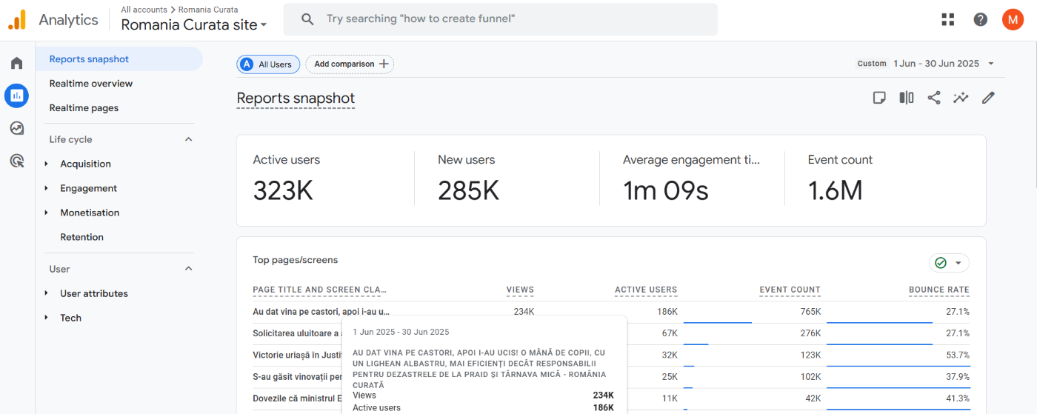Open the Insights sparkline icon
Image resolution: width=1037 pixels, height=414 pixels.
(961, 98)
